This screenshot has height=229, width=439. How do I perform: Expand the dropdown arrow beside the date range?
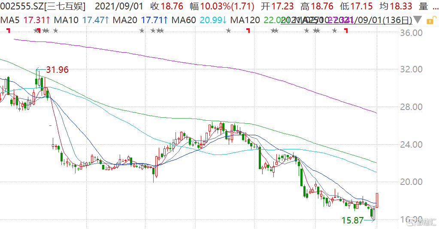(x=418, y=20)
